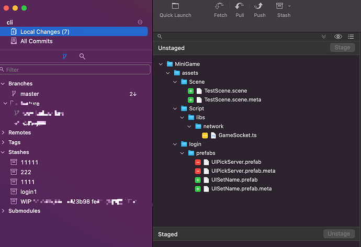The image size is (361, 247).
Task: Expand the Remotes section
Action: pyautogui.click(x=4, y=132)
